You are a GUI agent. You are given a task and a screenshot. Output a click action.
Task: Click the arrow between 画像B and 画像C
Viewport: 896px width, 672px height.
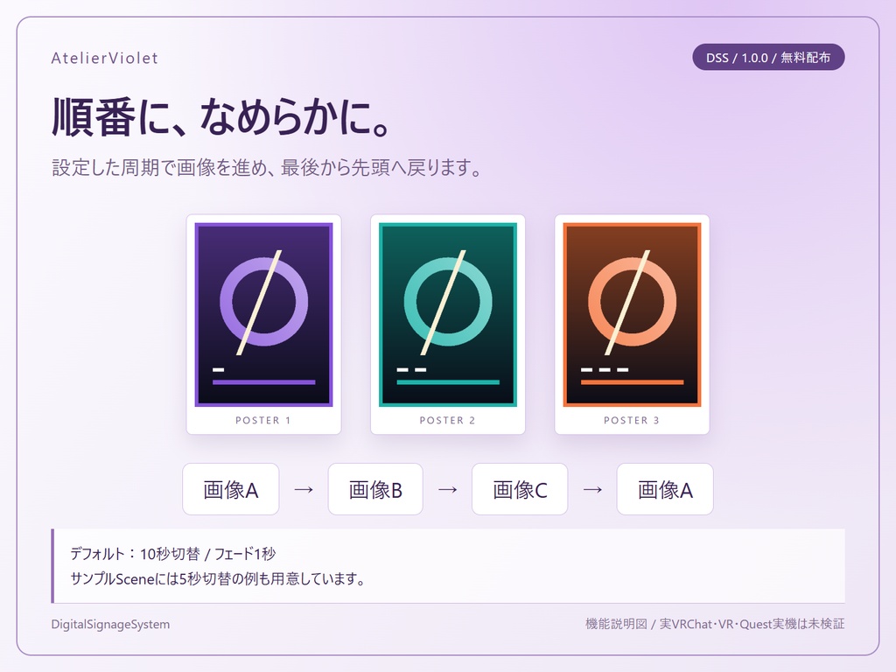(x=447, y=489)
